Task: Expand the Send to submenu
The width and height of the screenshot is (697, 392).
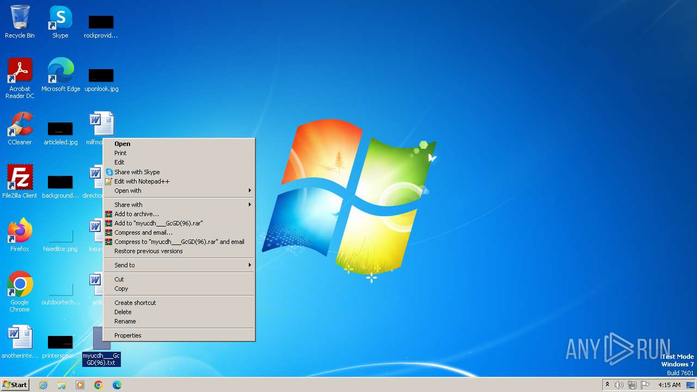Action: [179, 265]
